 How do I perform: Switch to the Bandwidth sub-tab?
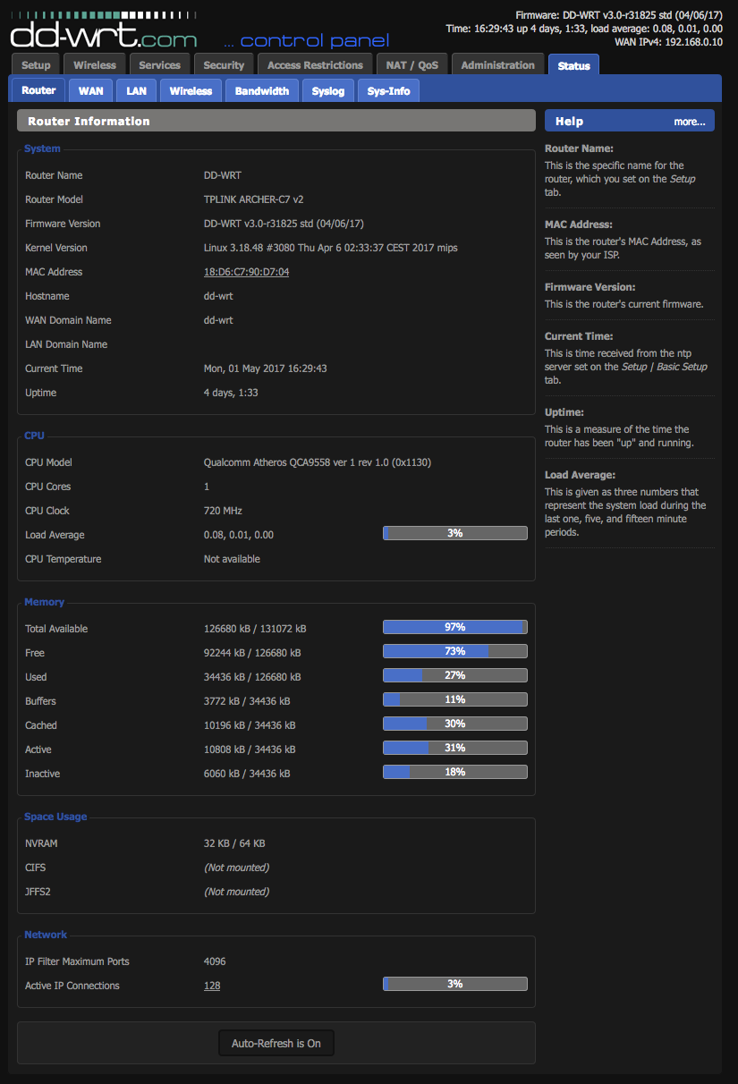pos(262,90)
